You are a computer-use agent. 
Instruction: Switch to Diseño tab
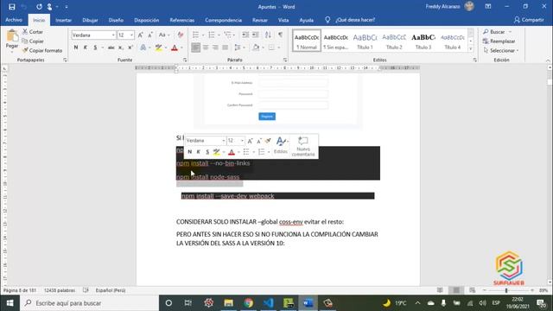pyautogui.click(x=116, y=20)
